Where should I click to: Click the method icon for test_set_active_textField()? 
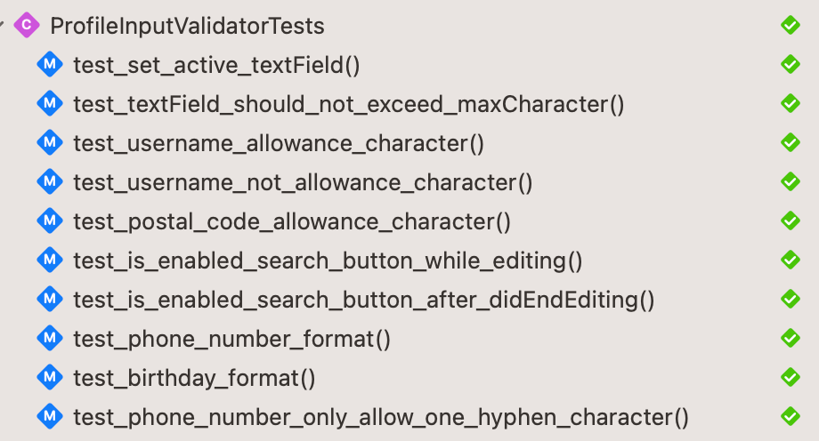[49, 65]
